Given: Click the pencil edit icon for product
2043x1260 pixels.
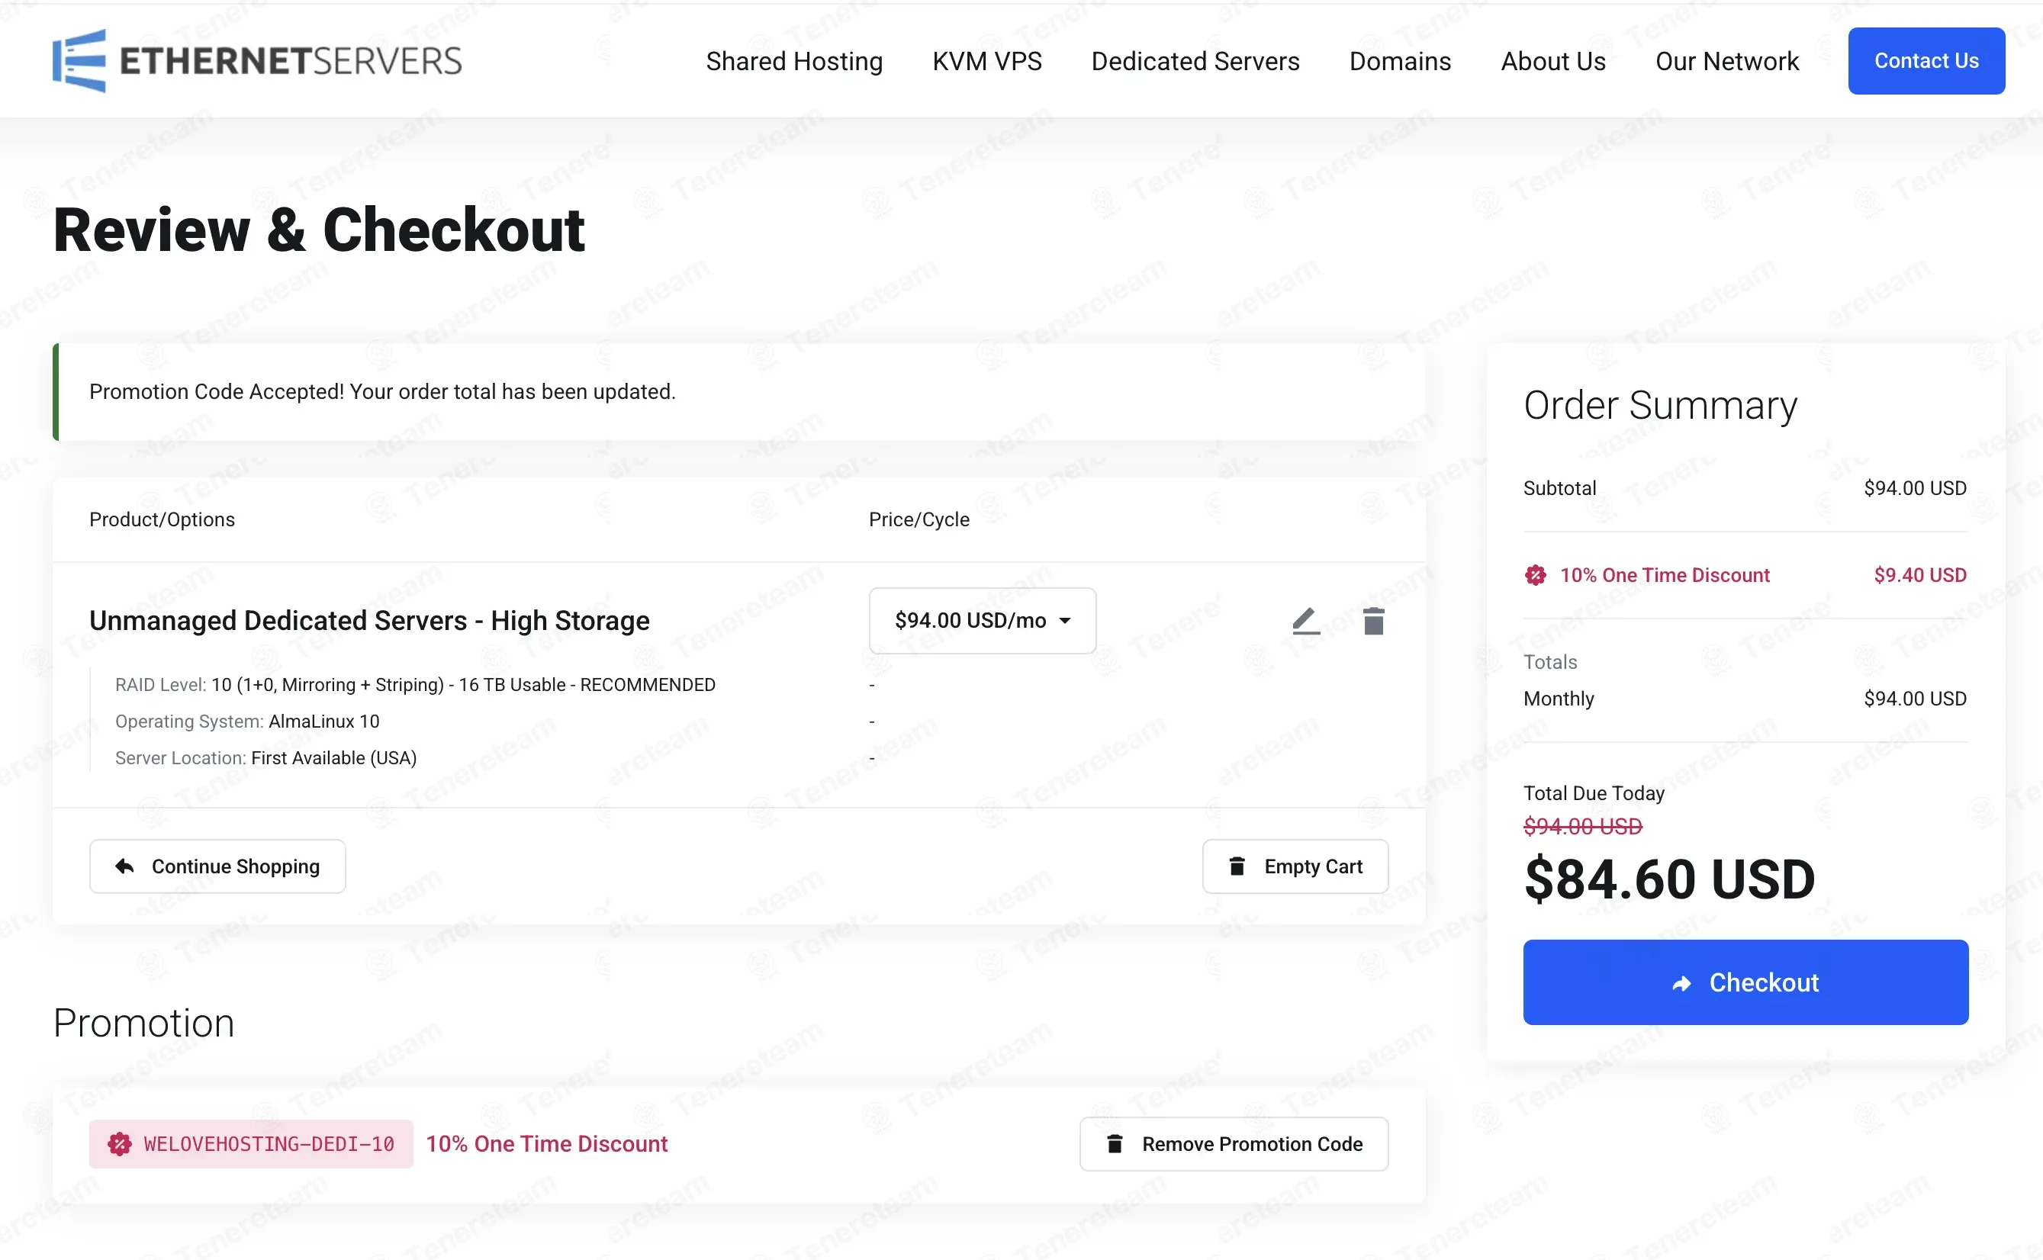Looking at the screenshot, I should [1305, 621].
